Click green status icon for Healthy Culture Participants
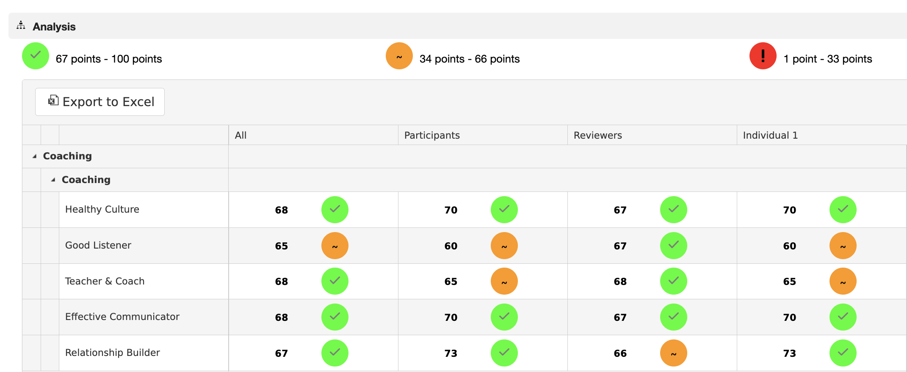907x372 pixels. click(x=504, y=210)
